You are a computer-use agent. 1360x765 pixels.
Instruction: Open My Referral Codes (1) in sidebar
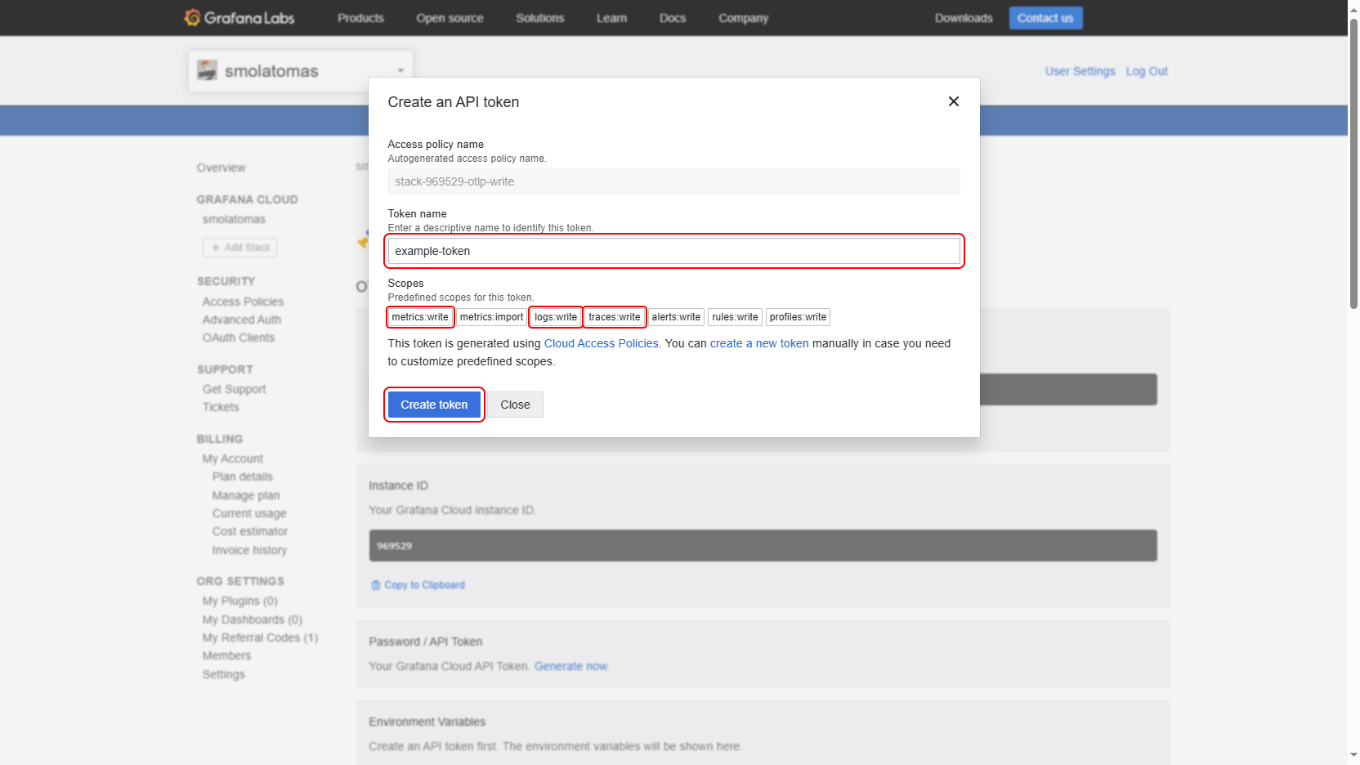click(260, 637)
